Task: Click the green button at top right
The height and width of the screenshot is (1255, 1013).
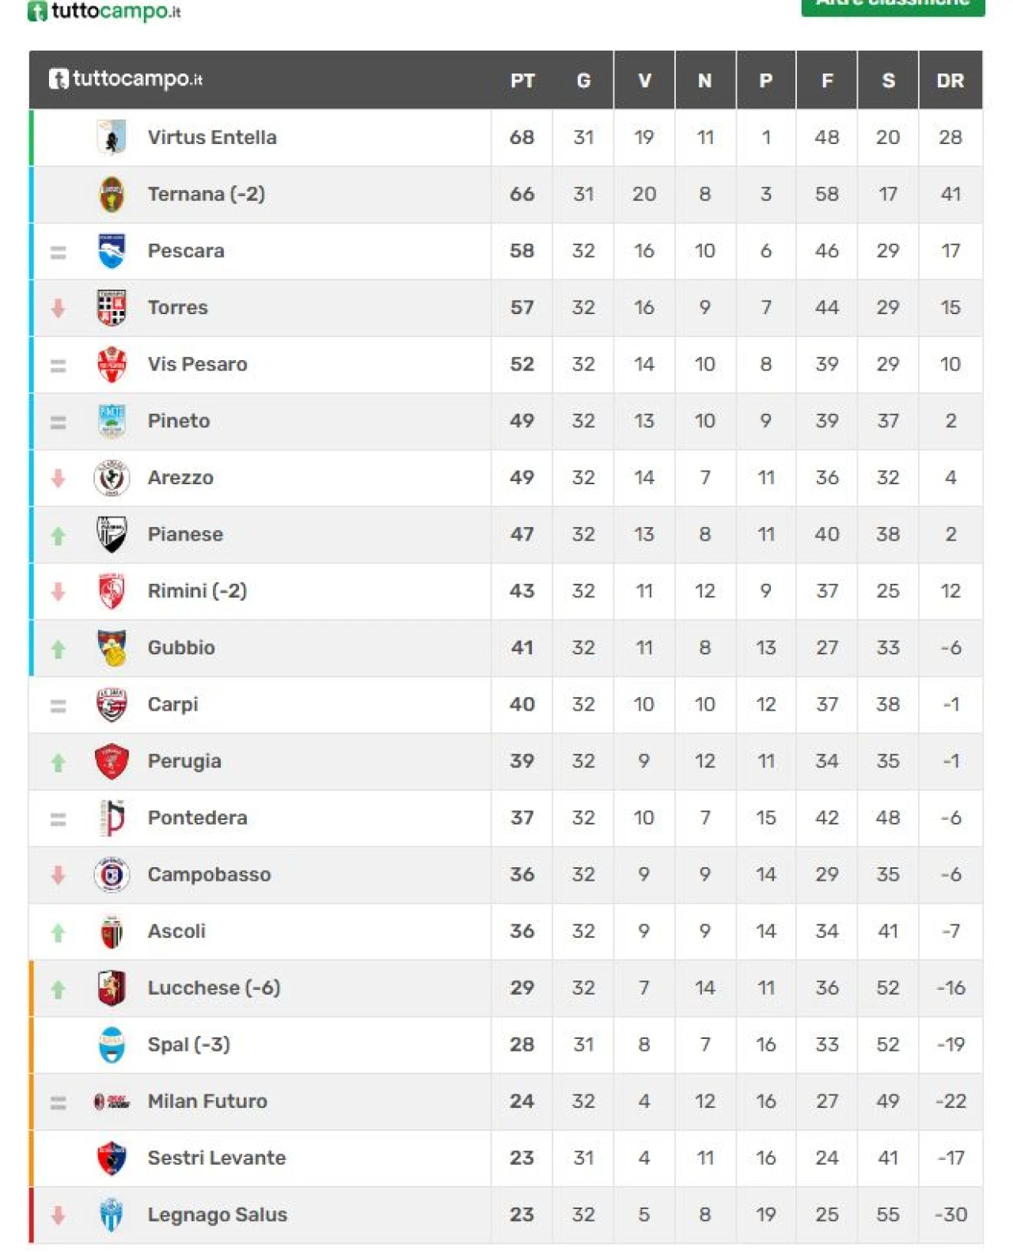Action: pyautogui.click(x=893, y=5)
